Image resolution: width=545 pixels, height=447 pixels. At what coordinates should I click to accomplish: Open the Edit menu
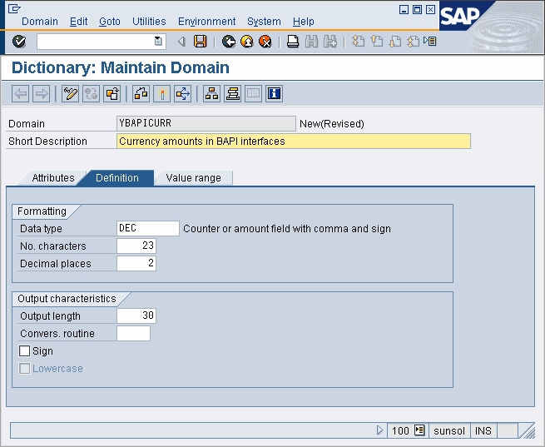click(78, 22)
